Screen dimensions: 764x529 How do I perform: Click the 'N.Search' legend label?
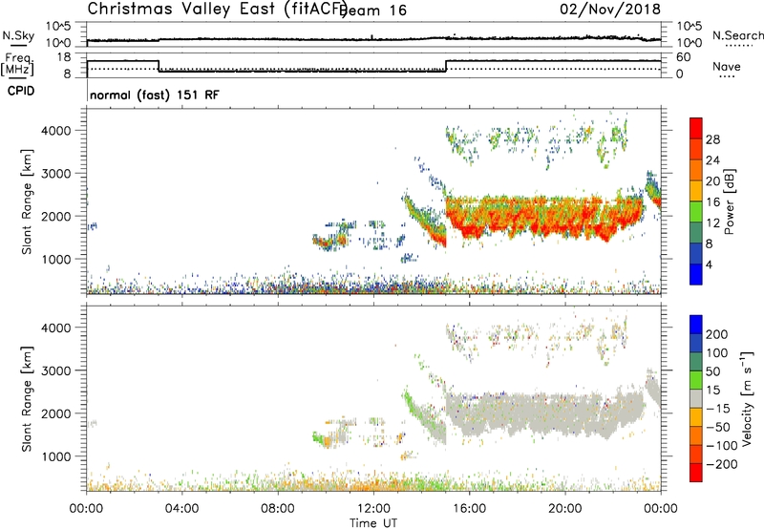click(737, 35)
